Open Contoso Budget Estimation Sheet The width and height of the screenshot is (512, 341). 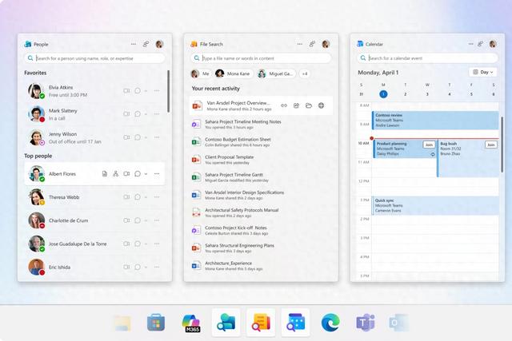click(261, 142)
